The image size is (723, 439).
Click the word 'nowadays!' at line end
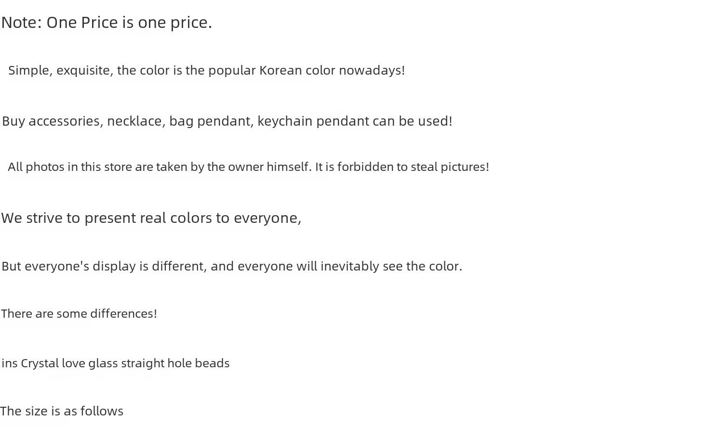[372, 70]
